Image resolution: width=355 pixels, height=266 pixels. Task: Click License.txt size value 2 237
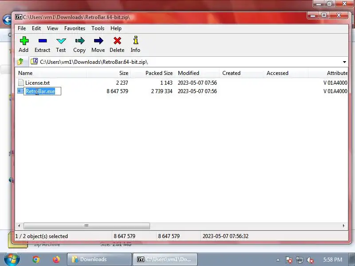coord(122,83)
